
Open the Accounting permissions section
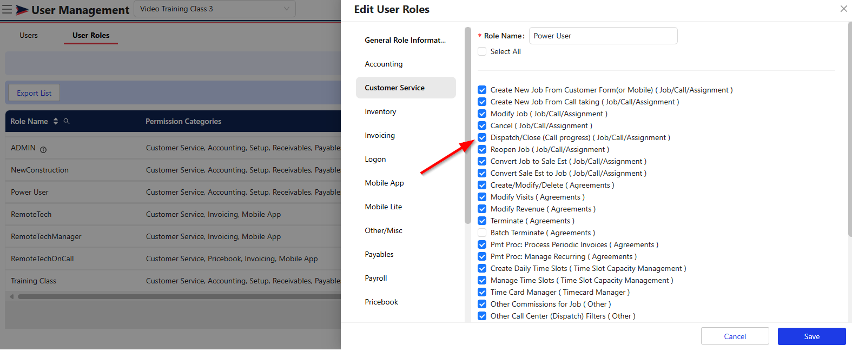click(x=406, y=64)
